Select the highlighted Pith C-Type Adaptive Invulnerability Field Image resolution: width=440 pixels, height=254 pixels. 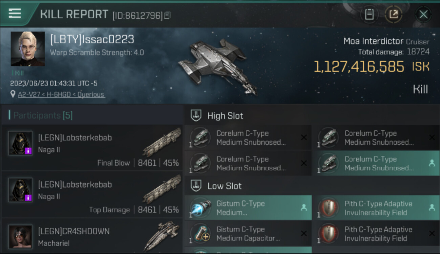[x=376, y=208]
